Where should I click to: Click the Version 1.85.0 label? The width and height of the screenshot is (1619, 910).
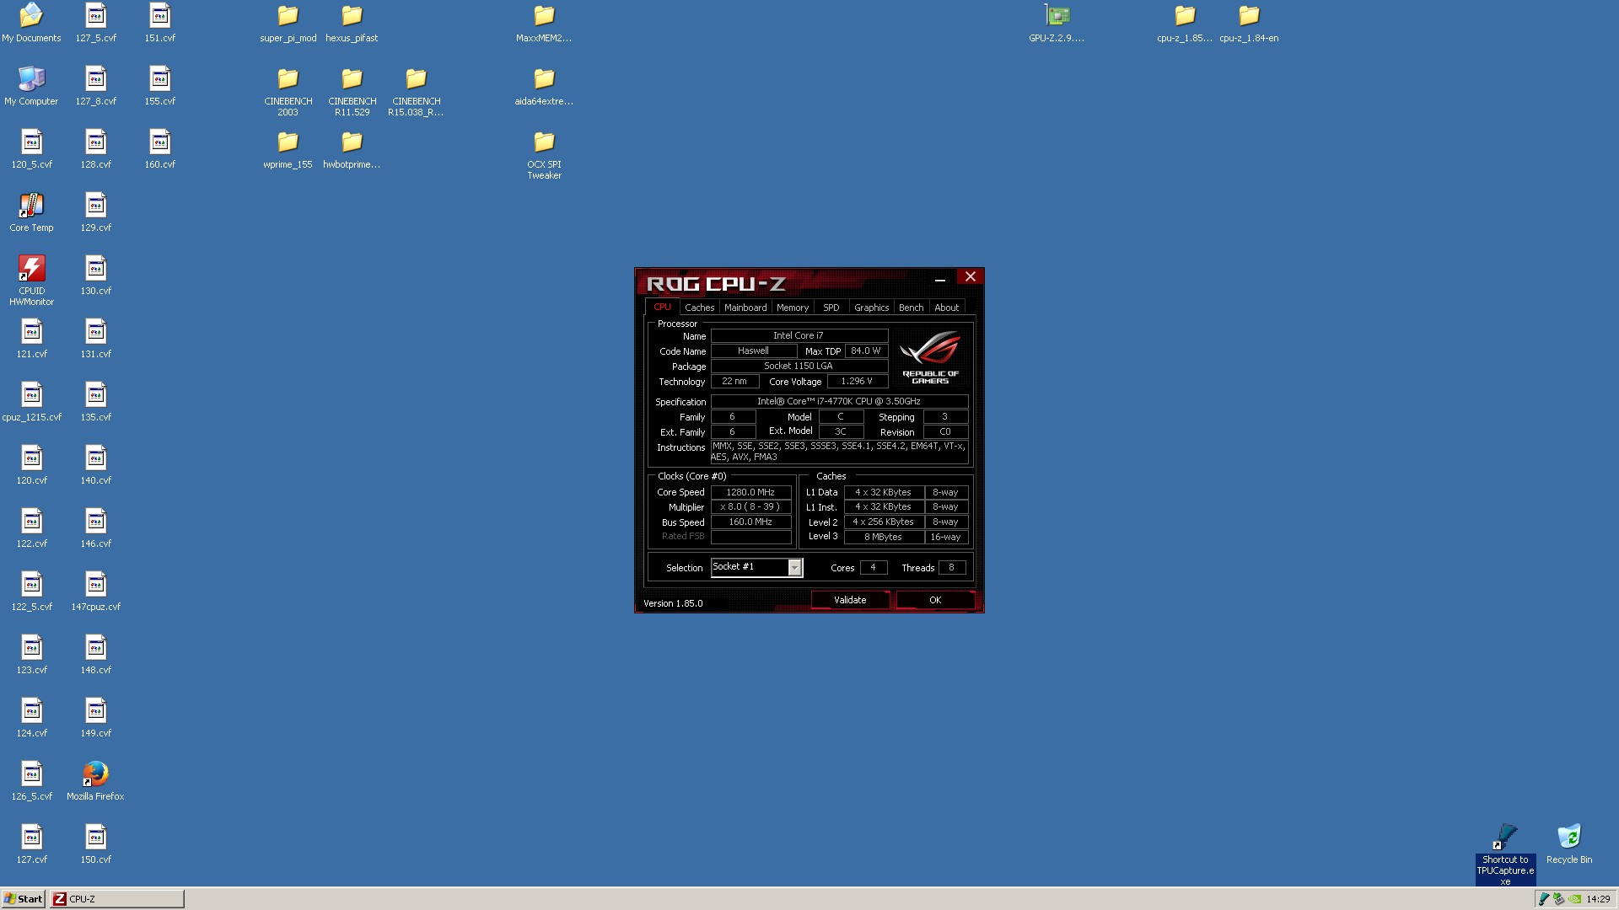click(673, 603)
